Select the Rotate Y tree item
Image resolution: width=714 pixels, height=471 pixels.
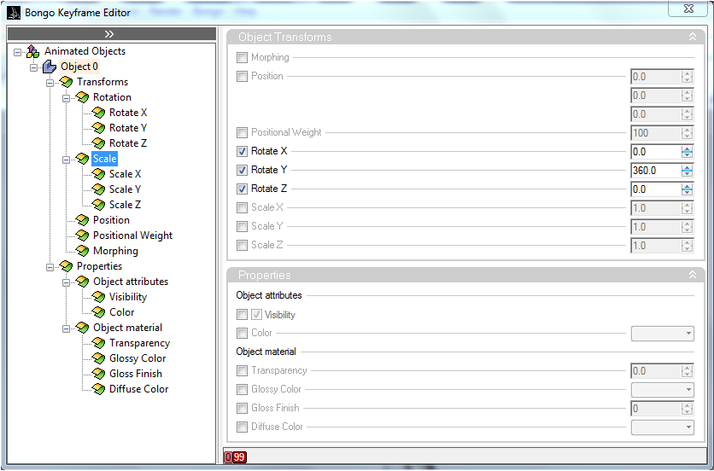tap(128, 128)
